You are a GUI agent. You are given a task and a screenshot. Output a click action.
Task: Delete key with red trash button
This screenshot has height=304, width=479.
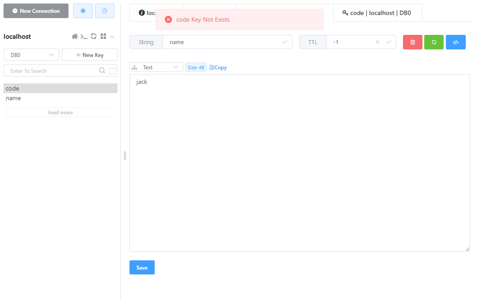click(x=413, y=42)
